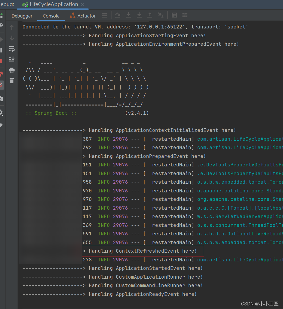The height and width of the screenshot is (309, 283).
Task: Click the Step Over icon
Action: [118, 15]
